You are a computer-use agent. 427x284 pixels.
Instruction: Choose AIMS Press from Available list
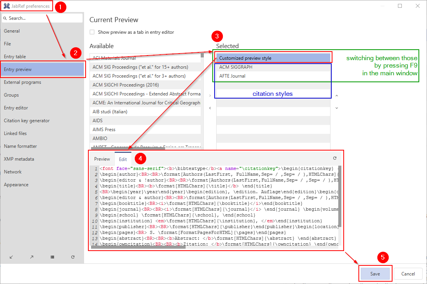click(104, 130)
